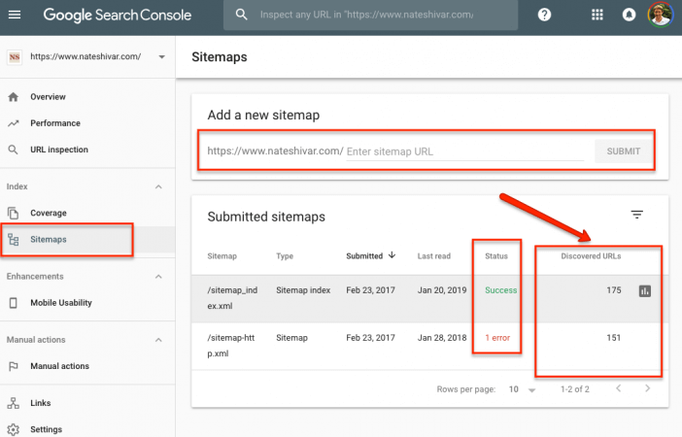The width and height of the screenshot is (682, 437).
Task: Open the notifications bell
Action: pos(629,15)
